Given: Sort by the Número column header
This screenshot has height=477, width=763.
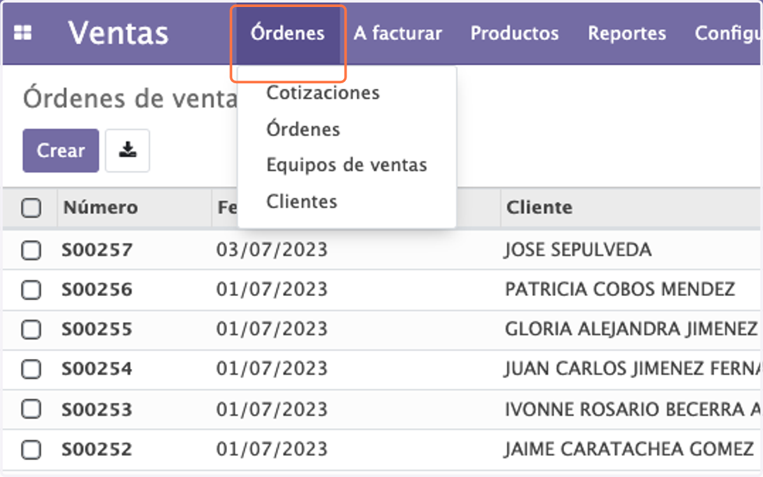Looking at the screenshot, I should point(100,208).
